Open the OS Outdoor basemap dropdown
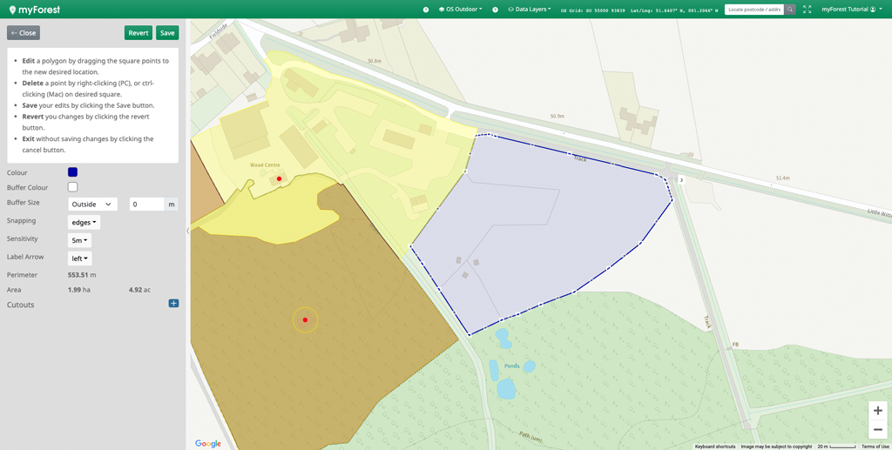892x450 pixels. [460, 10]
